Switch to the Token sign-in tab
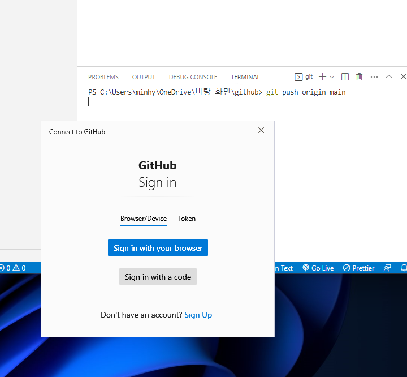Image resolution: width=407 pixels, height=377 pixels. (187, 219)
